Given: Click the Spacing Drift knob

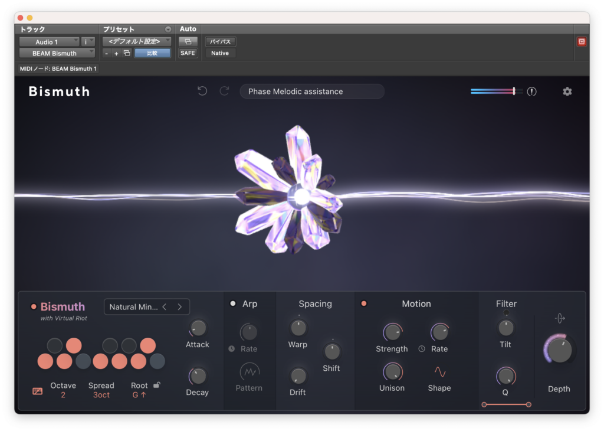Looking at the screenshot, I should tap(298, 376).
